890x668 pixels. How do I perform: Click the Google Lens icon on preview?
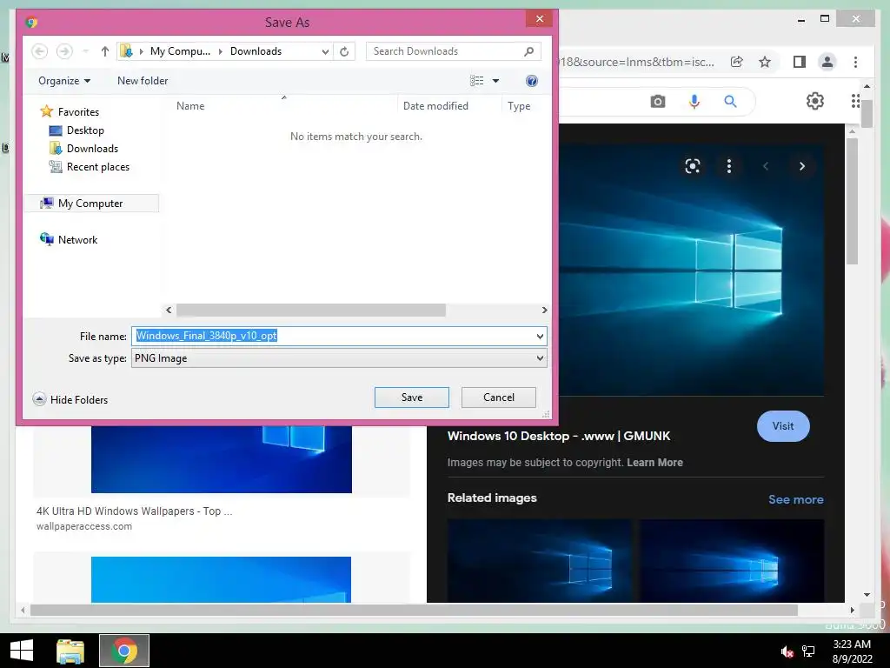tap(693, 166)
